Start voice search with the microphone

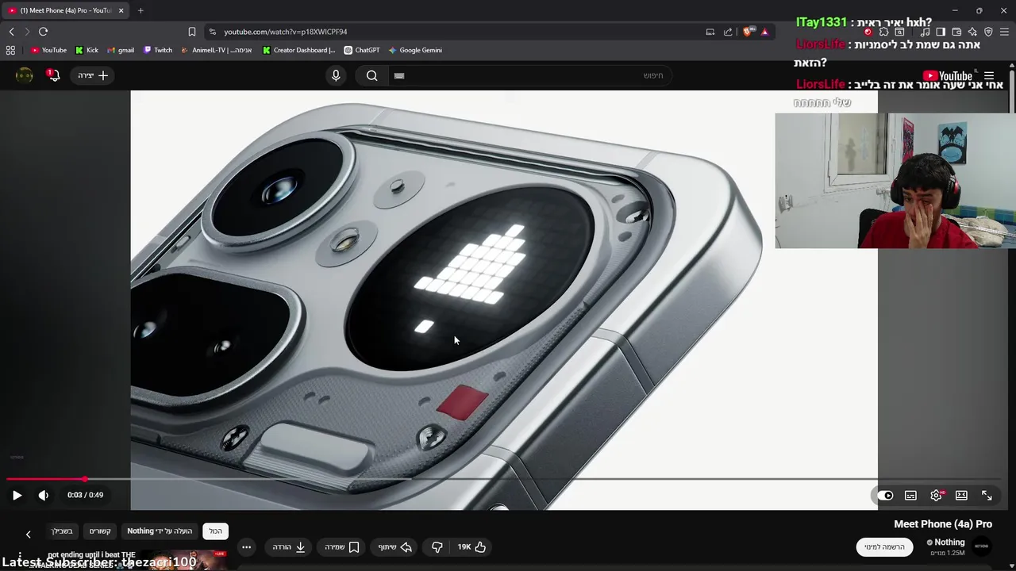pyautogui.click(x=336, y=75)
